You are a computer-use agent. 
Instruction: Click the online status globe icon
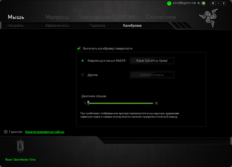(203, 3)
